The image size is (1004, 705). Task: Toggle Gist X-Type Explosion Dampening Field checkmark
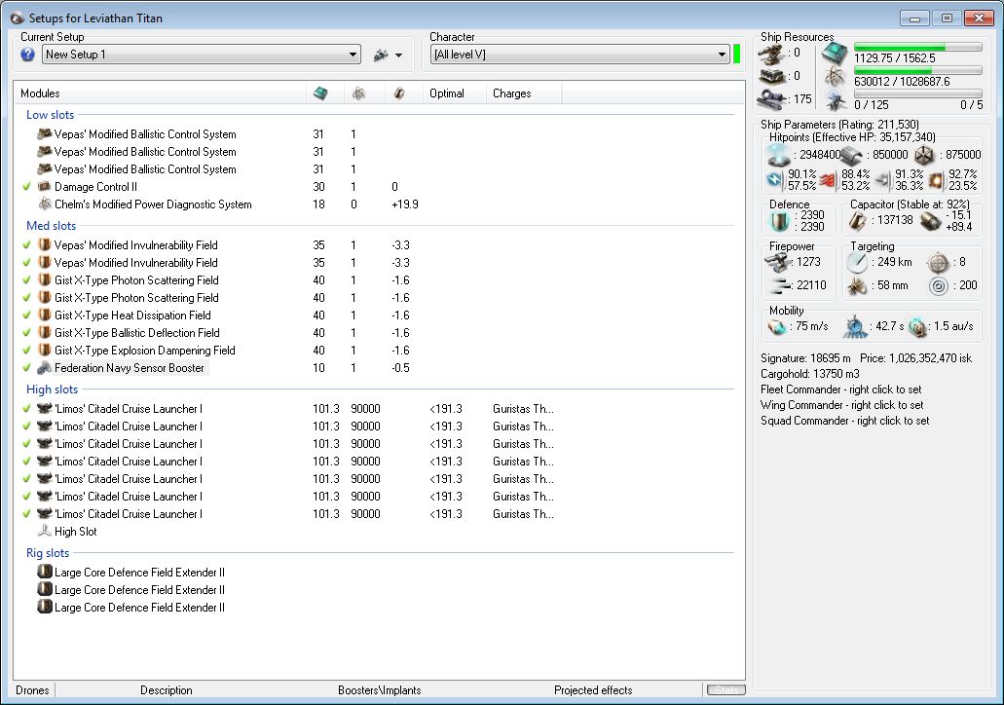click(27, 351)
